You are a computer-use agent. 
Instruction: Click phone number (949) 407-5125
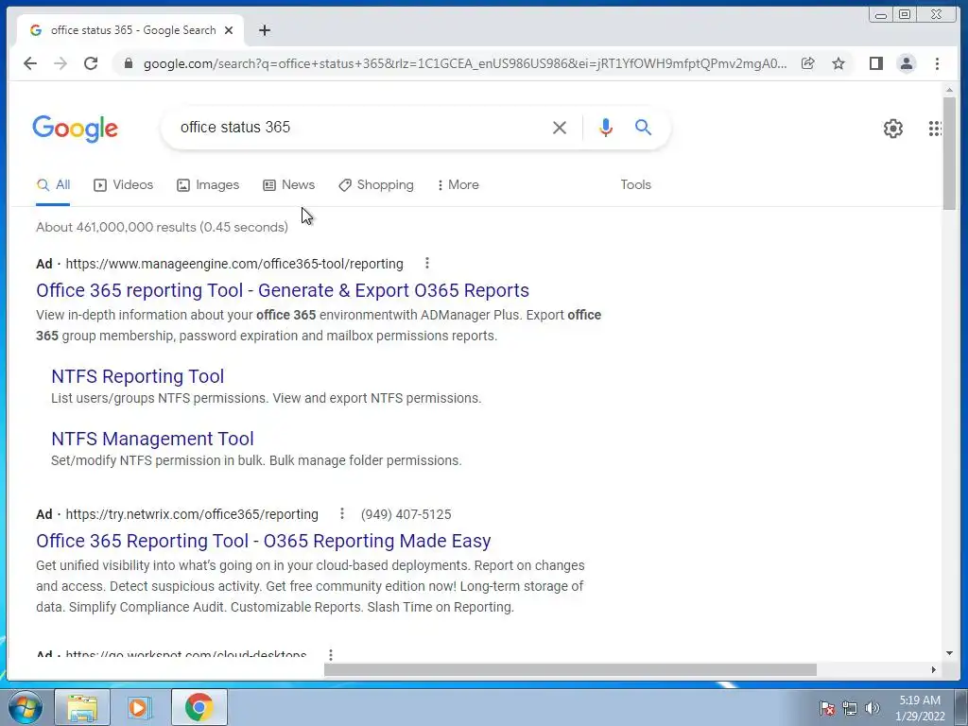[406, 514]
